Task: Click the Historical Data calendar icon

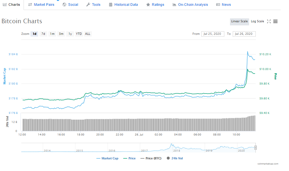Action: [x=111, y=5]
